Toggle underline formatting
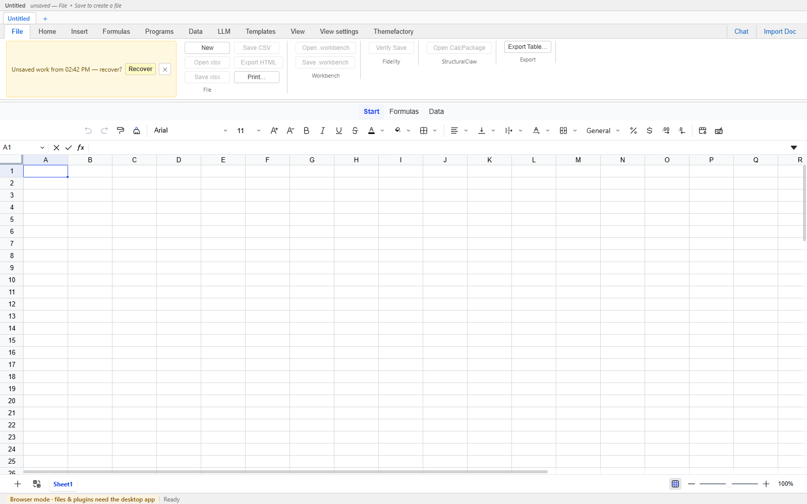This screenshot has width=807, height=504. pos(339,131)
